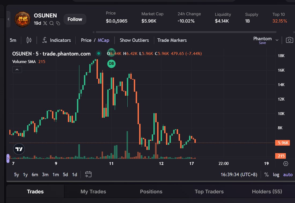This screenshot has height=203, width=295.
Task: Open the Go to date calendar icon
Action: tap(88, 174)
